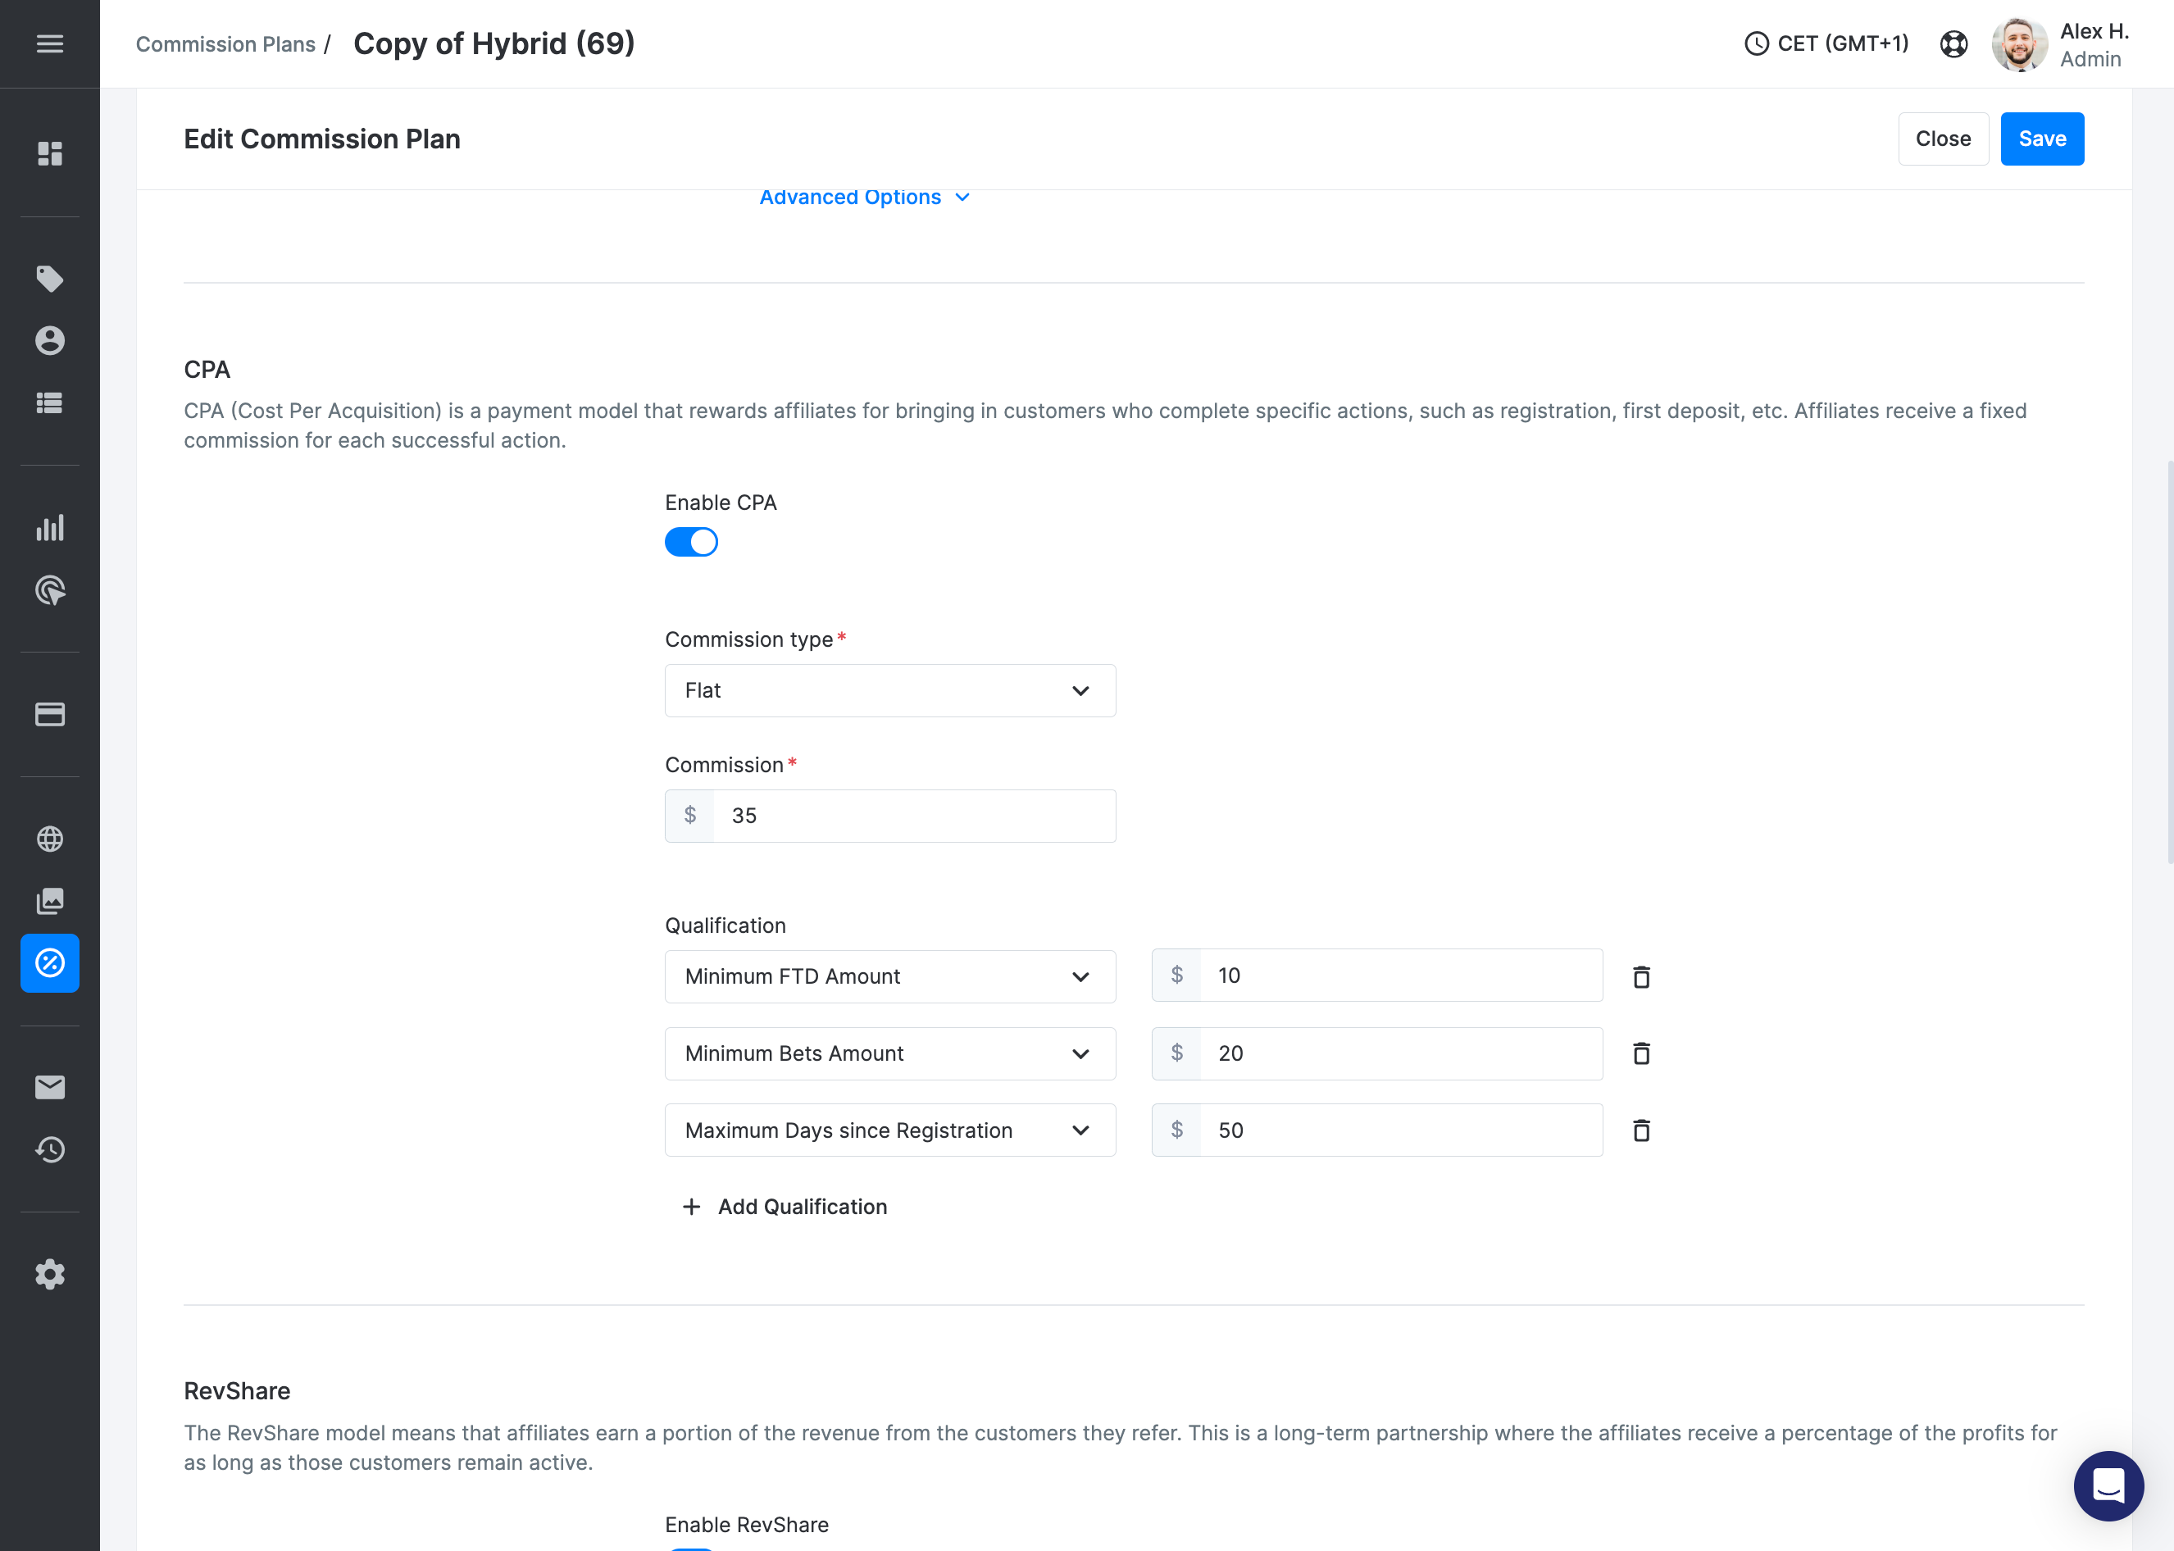This screenshot has height=1551, width=2174.
Task: Disable the Enable CPA toggle
Action: [x=691, y=542]
